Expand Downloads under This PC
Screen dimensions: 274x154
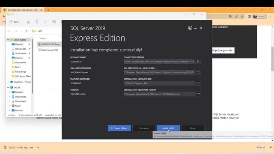point(9,101)
